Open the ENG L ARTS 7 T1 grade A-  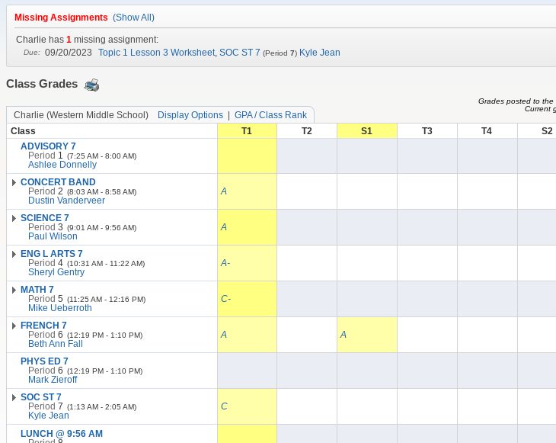225,263
